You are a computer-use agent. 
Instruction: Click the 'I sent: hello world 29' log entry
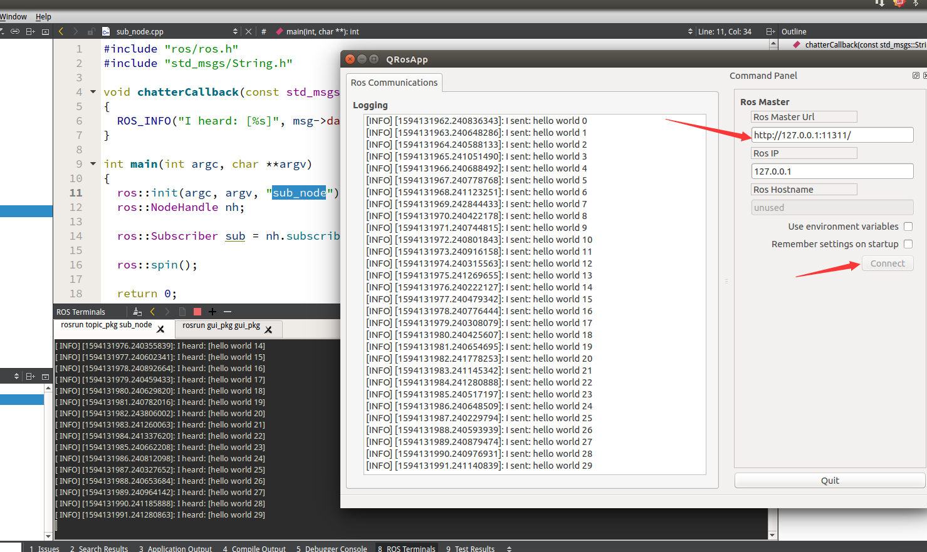click(x=479, y=466)
